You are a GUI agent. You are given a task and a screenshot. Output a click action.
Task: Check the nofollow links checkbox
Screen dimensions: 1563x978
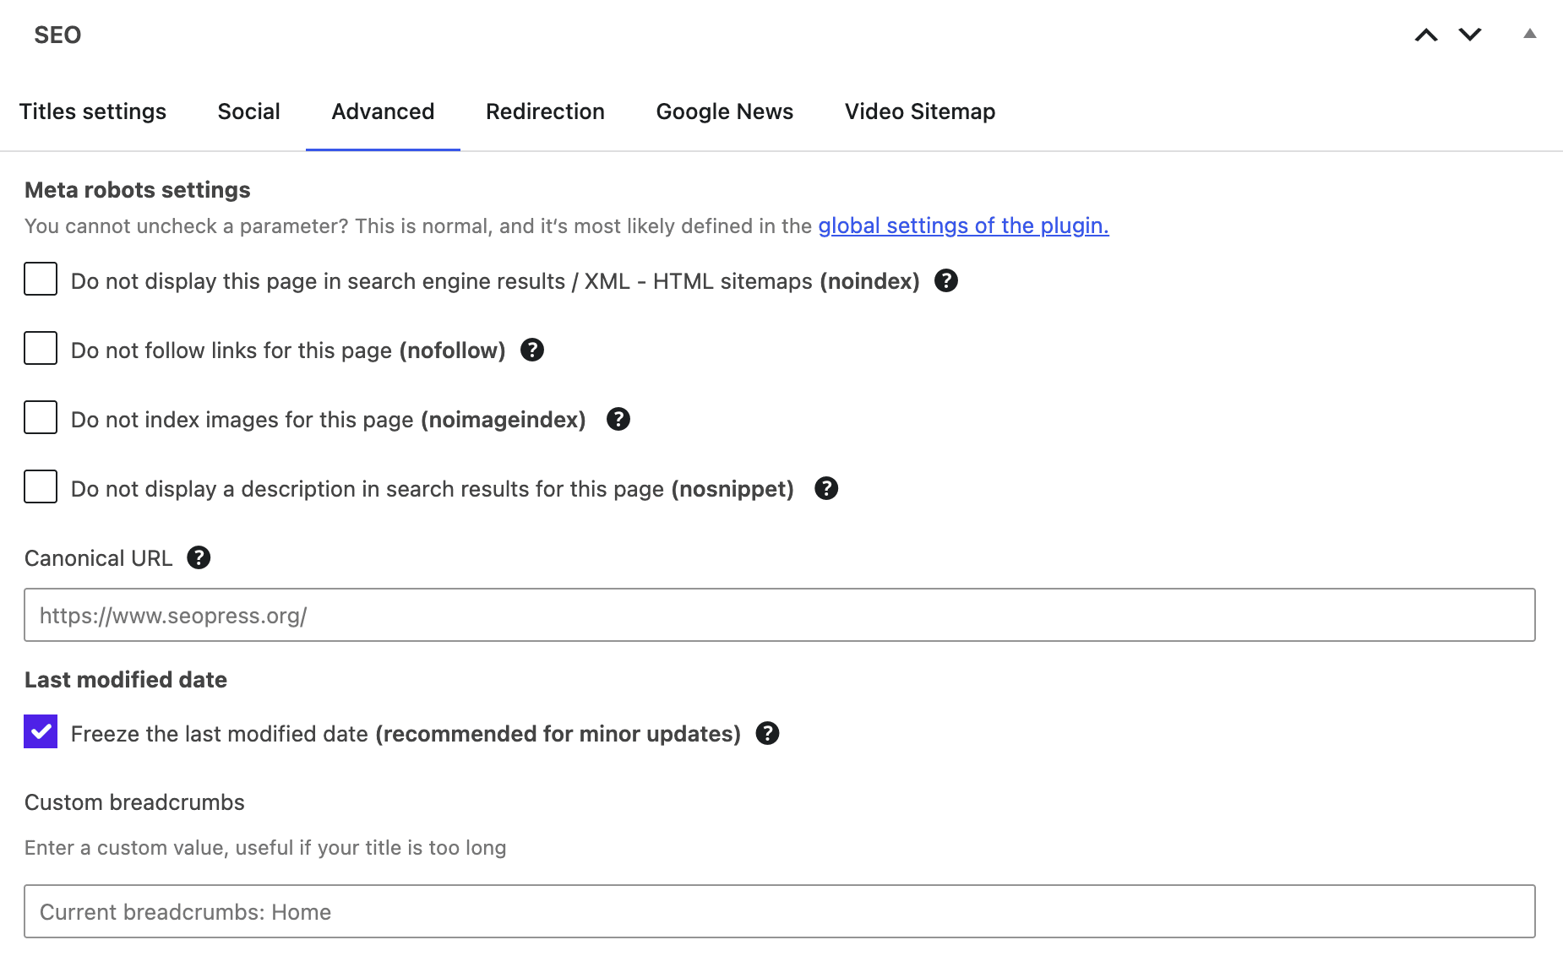pyautogui.click(x=41, y=348)
